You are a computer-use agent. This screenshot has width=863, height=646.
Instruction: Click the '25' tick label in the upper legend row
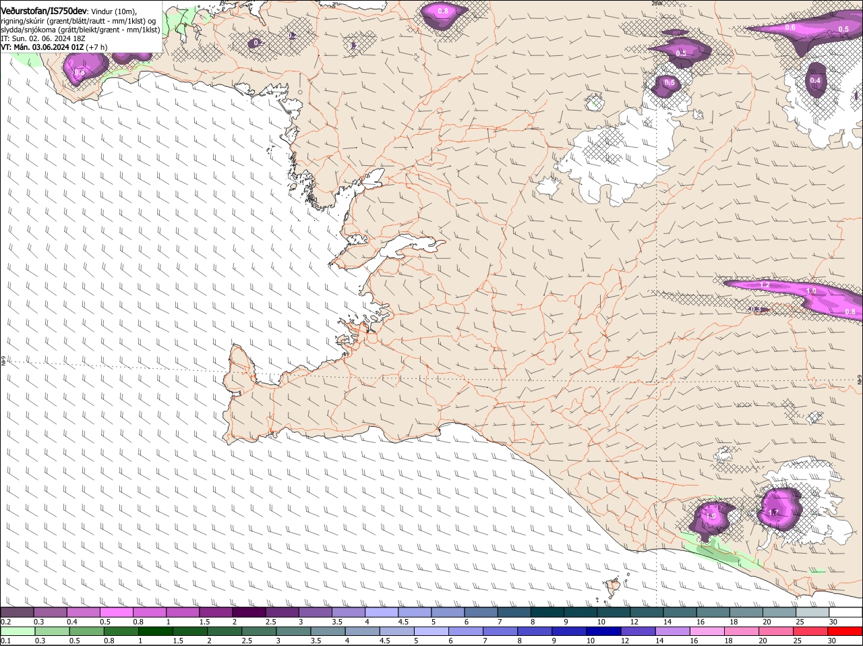coord(800,621)
